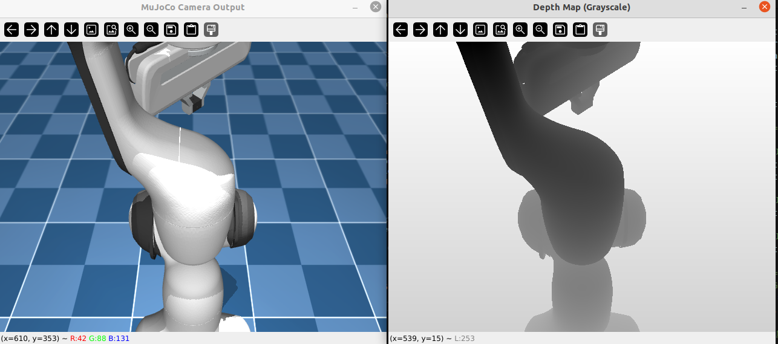The image size is (778, 344).
Task: Zoom in on MuJoCo Camera Output image
Action: pos(131,29)
